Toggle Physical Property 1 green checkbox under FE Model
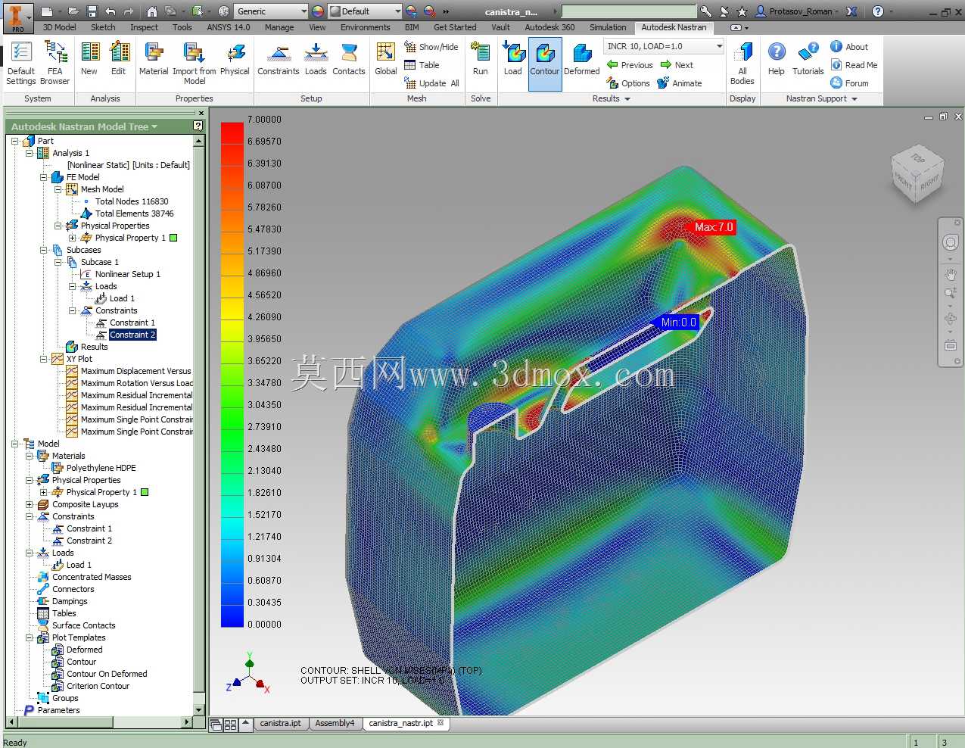The height and width of the screenshot is (748, 965). (173, 238)
